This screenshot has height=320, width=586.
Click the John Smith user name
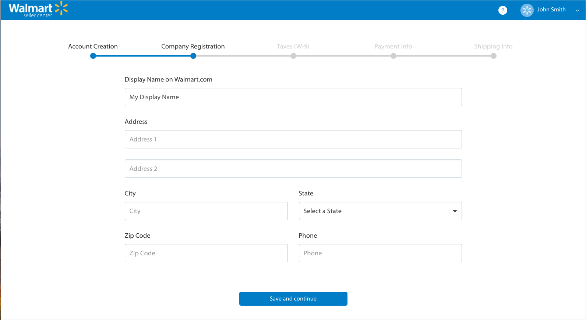click(x=551, y=10)
